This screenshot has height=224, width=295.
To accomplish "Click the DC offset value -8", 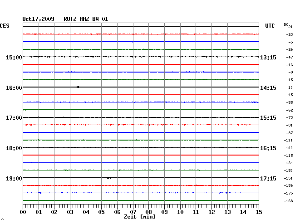I will (290, 72).
